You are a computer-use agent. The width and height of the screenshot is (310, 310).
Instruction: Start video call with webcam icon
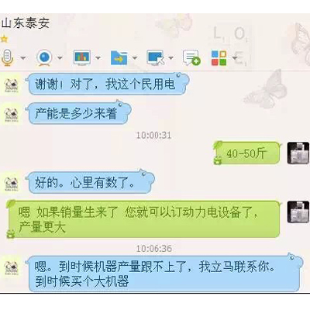(x=44, y=57)
